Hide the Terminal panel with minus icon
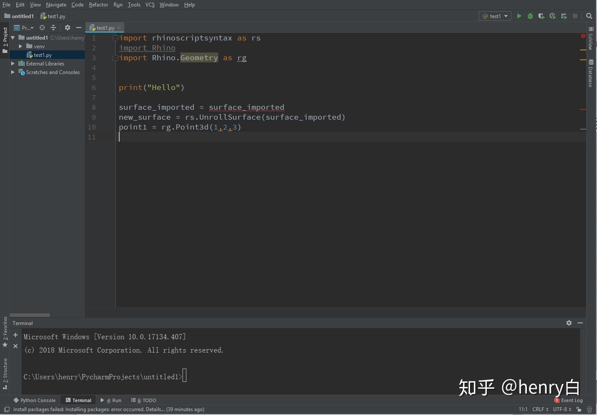597x415 pixels. (580, 323)
